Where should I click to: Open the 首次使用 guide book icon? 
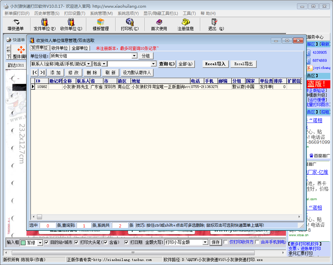click(x=159, y=22)
